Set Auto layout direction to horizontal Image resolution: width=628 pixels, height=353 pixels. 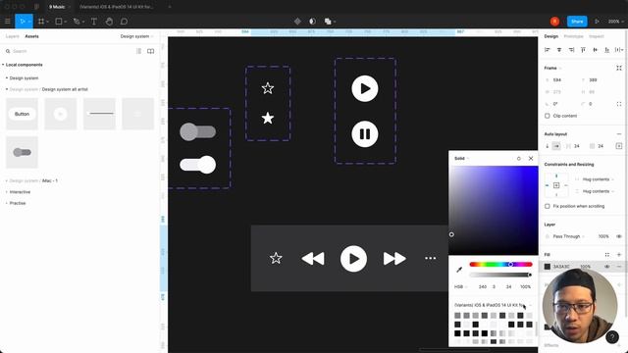(556, 146)
